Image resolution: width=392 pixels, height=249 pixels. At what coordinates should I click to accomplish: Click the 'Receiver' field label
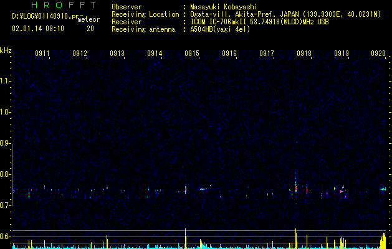[127, 22]
